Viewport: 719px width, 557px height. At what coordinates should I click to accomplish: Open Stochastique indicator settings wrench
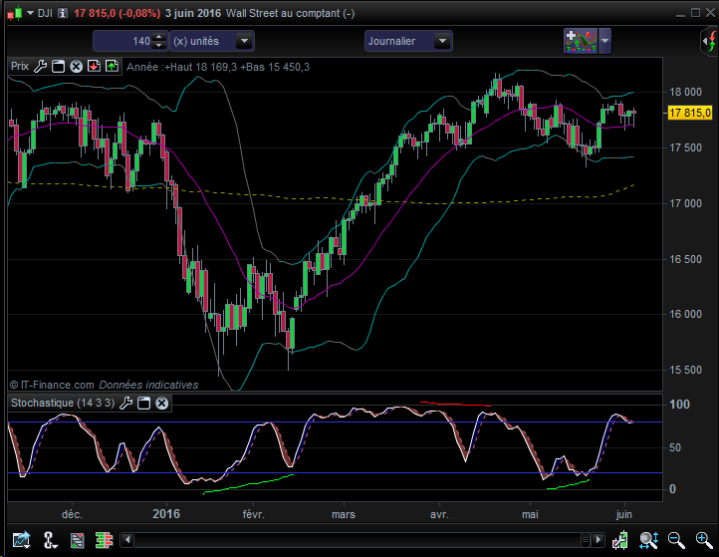click(x=126, y=404)
